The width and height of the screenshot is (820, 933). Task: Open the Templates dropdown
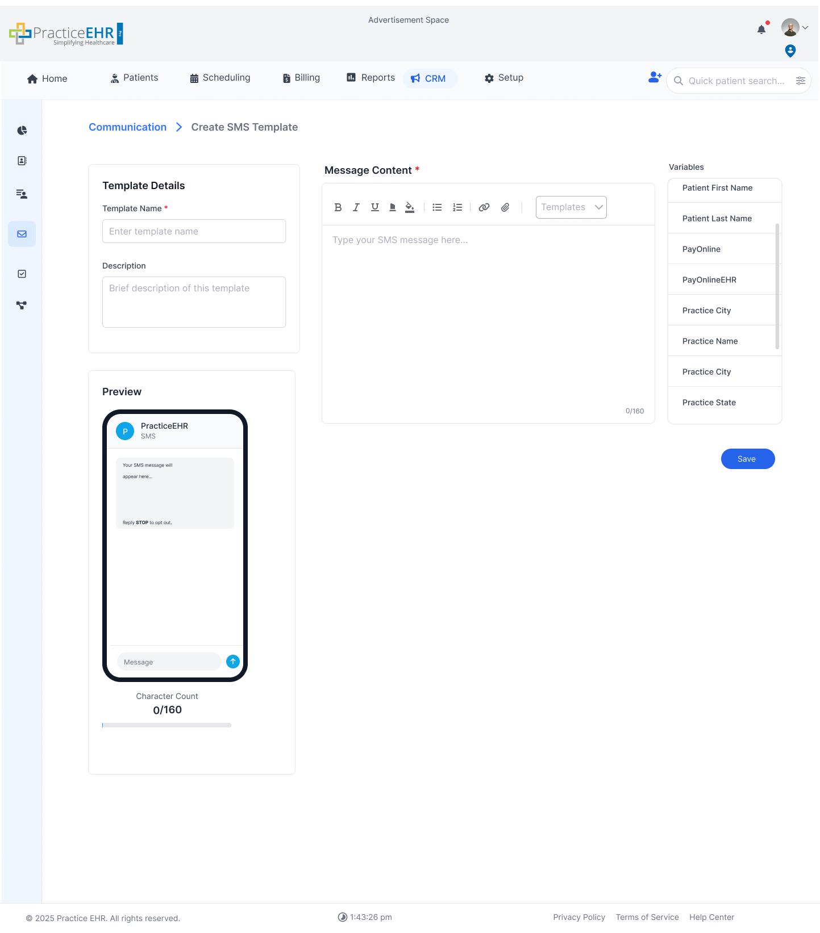coord(571,207)
